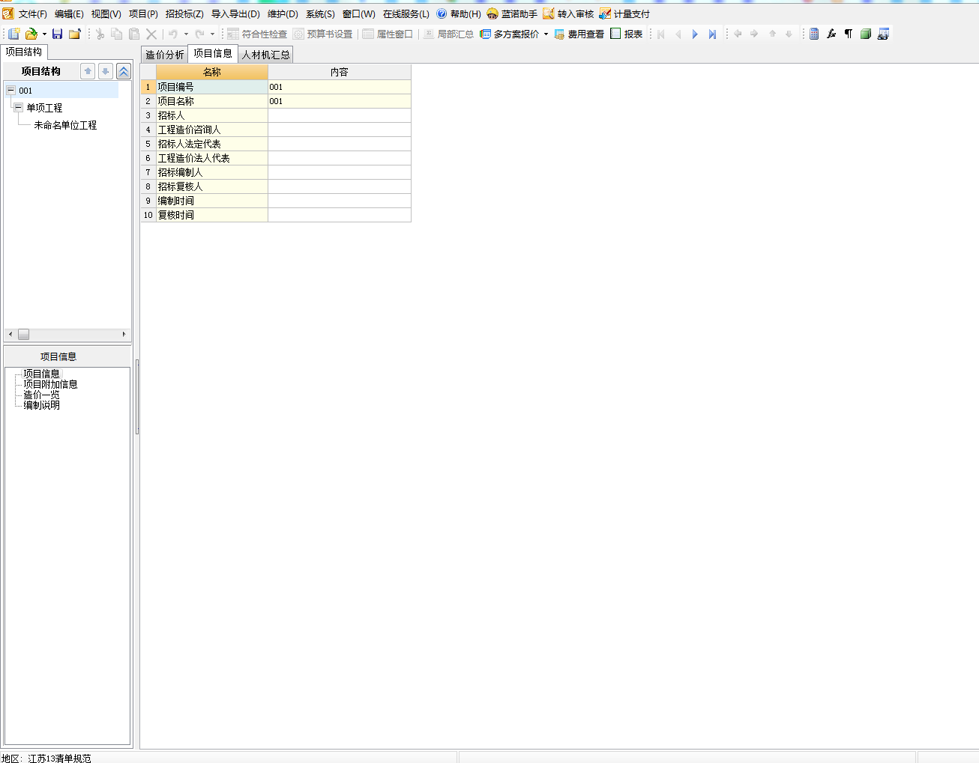Click the fx formula icon
The width and height of the screenshot is (979, 763).
click(x=831, y=34)
